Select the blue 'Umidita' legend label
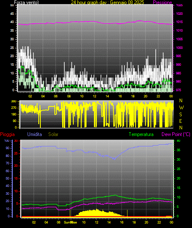This screenshot has height=228, width=192. [x=35, y=134]
